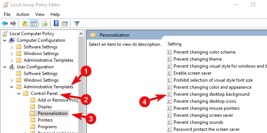The width and height of the screenshot is (267, 133).
Task: Click the Export List toolbar icon
Action: pyautogui.click(x=45, y=23)
